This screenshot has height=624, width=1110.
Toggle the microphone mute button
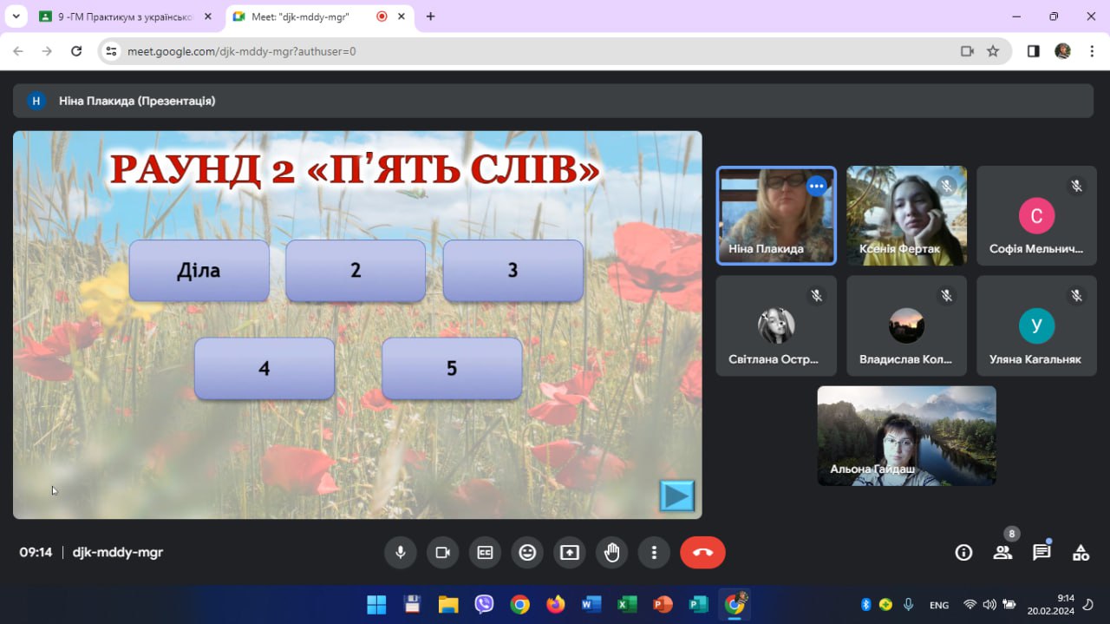point(401,553)
